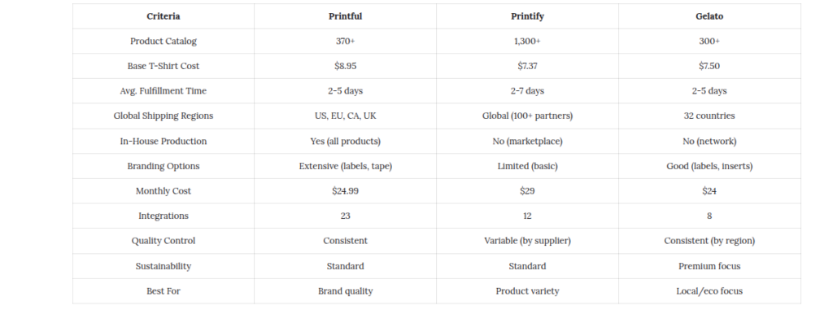Screen dimensions: 833x310
Task: Click the US, EU, CA, UK cell
Action: (345, 116)
